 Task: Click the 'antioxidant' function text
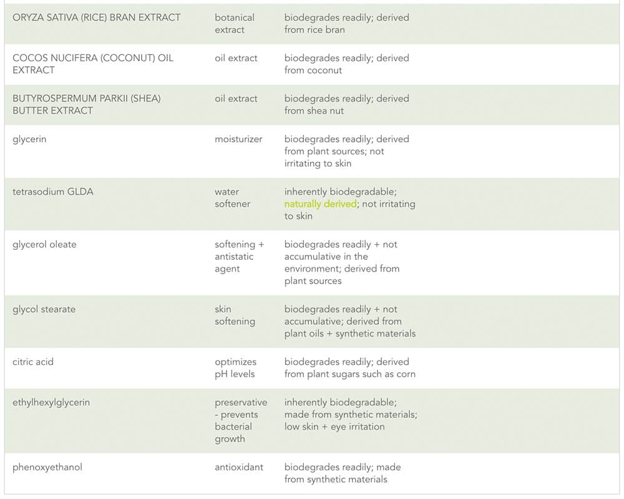(239, 467)
